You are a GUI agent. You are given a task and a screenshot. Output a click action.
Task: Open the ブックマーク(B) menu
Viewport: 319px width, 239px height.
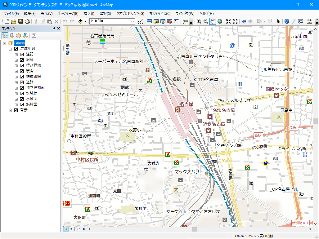click(68, 13)
